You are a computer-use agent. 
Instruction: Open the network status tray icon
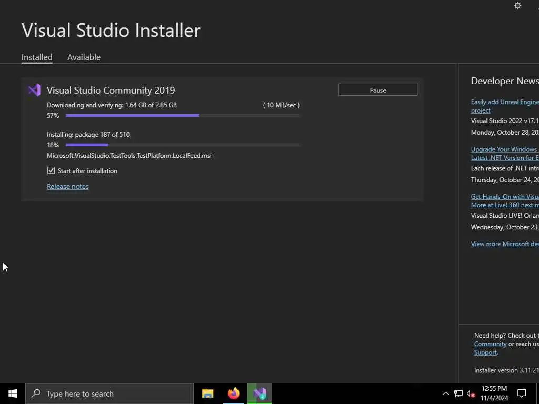tap(458, 393)
